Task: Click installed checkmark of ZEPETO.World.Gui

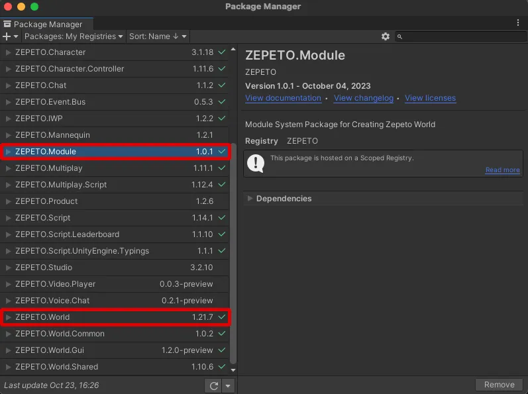Action: pyautogui.click(x=221, y=350)
